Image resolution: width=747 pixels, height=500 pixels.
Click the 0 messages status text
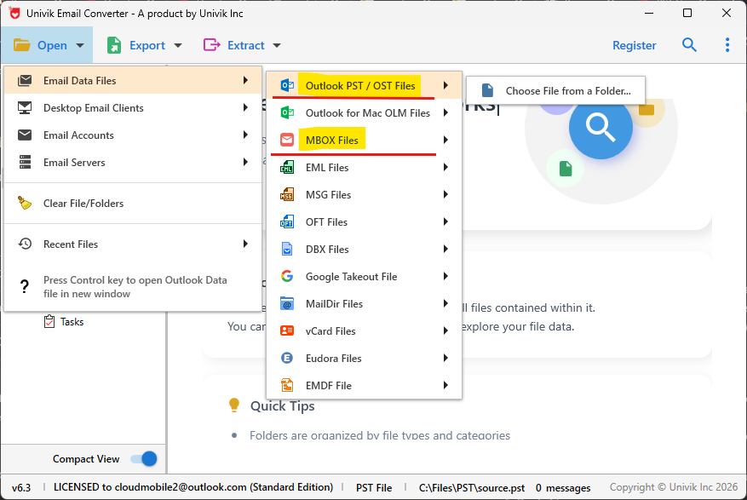[563, 487]
